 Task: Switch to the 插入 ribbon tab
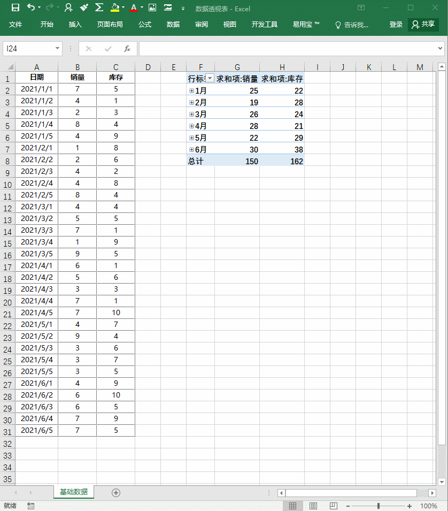tap(75, 25)
